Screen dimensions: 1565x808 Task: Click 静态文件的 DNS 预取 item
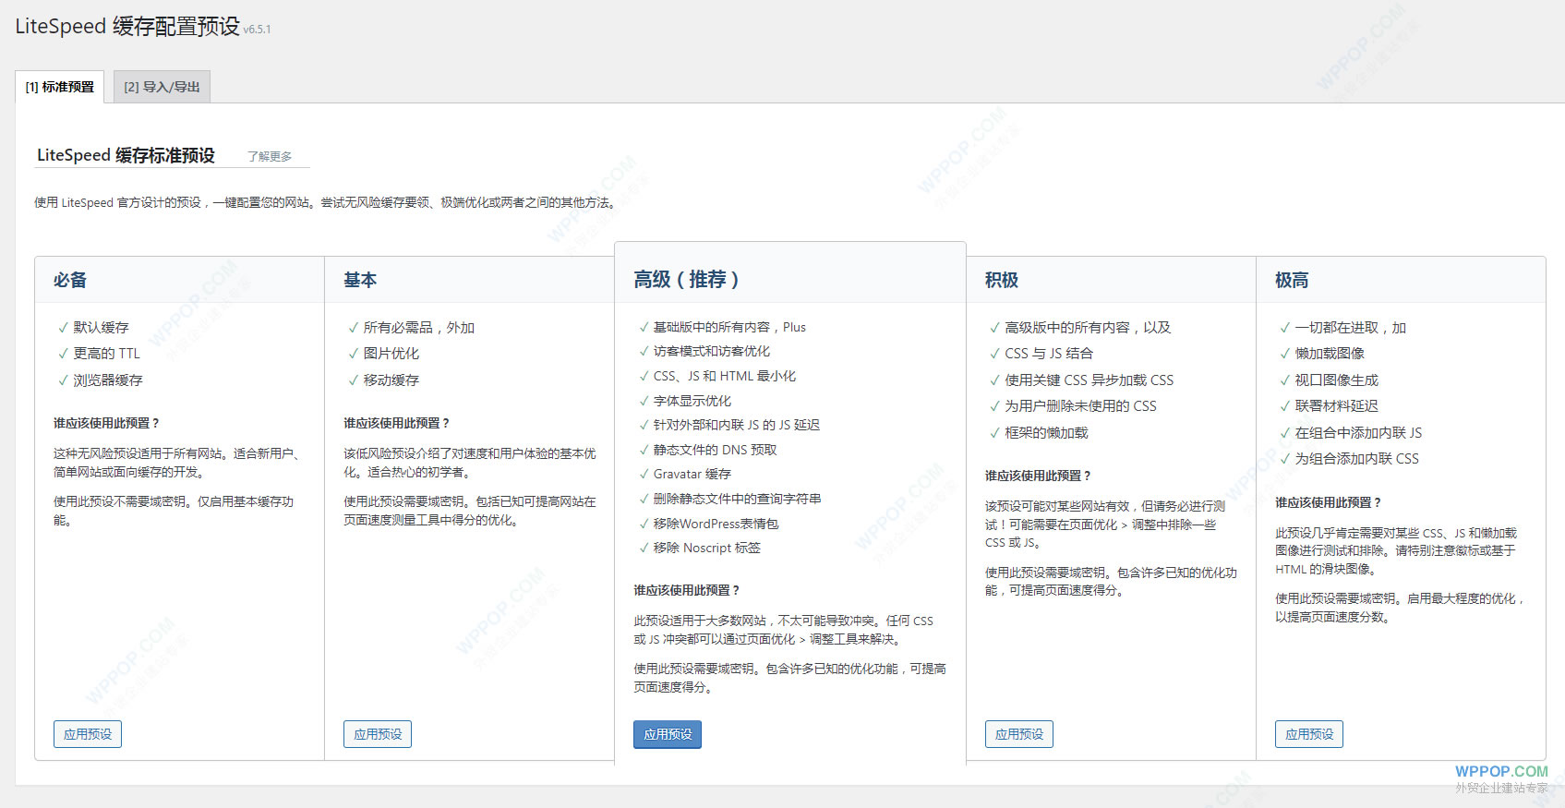pyautogui.click(x=715, y=450)
